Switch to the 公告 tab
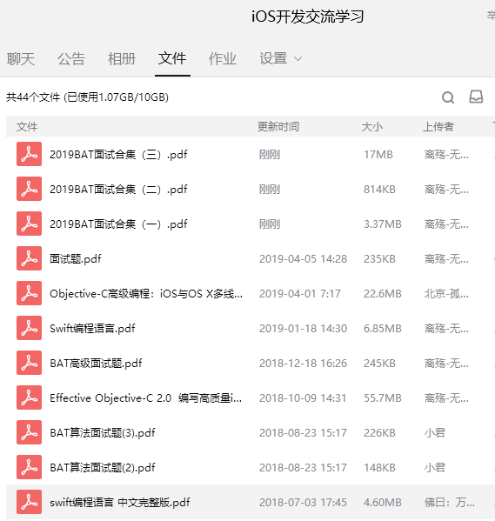This screenshot has height=521, width=495. pyautogui.click(x=71, y=59)
